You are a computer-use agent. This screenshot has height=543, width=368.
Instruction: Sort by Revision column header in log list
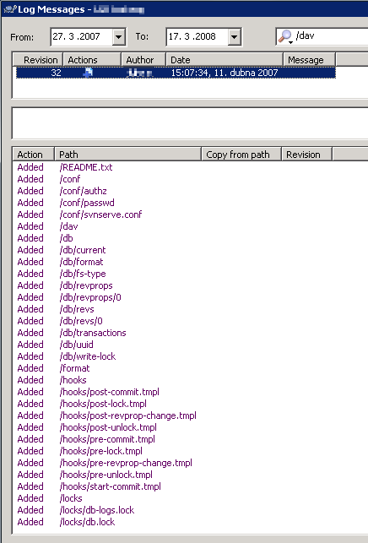pos(38,60)
